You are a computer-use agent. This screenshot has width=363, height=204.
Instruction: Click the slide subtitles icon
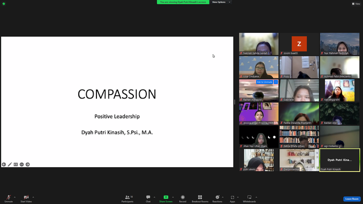coord(16,164)
